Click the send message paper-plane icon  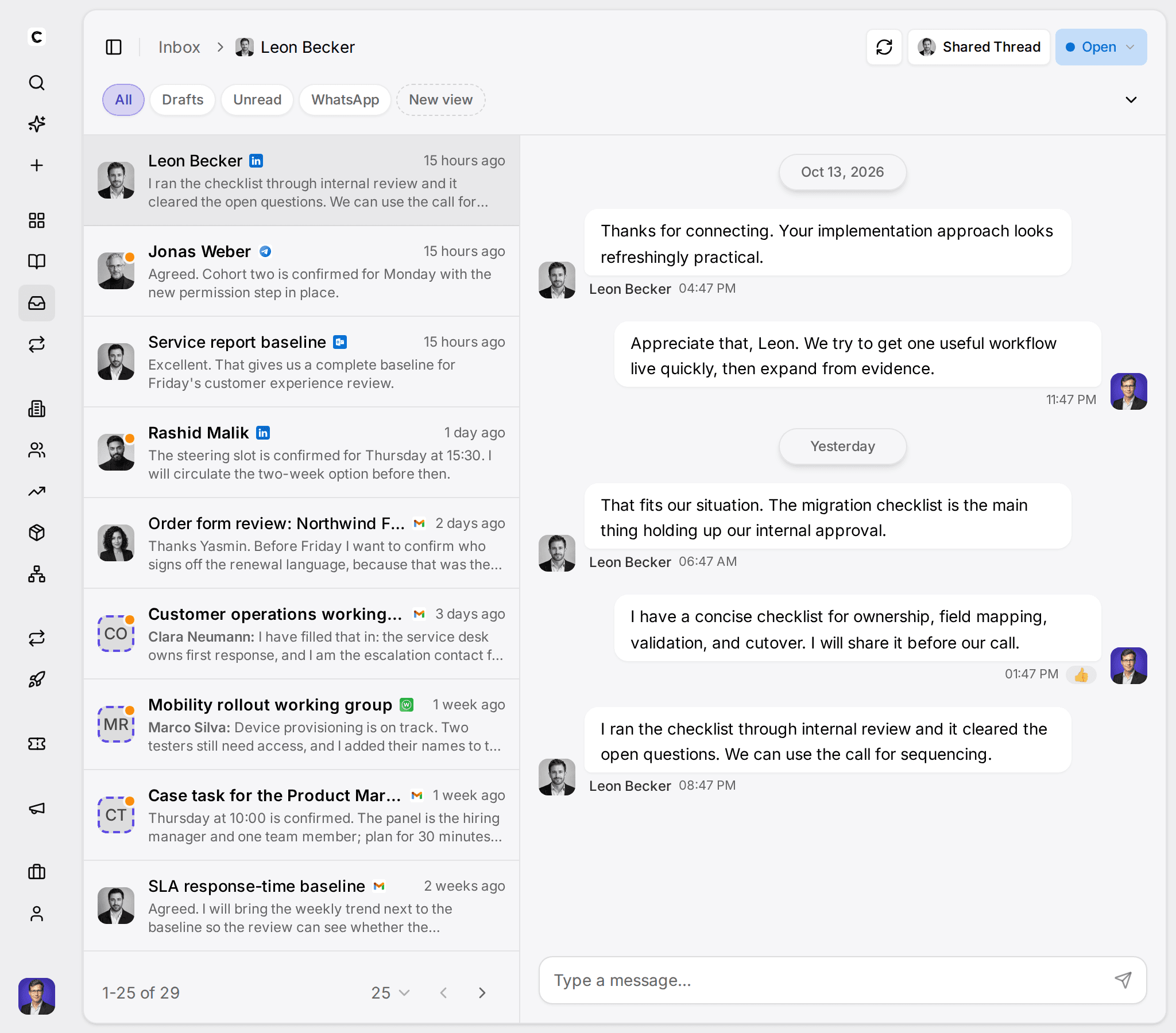tap(1123, 980)
